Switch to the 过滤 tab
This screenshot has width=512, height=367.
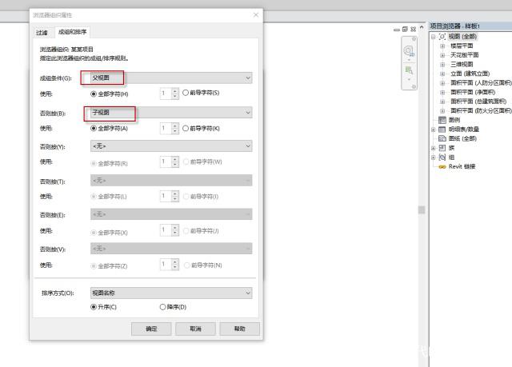click(x=42, y=32)
